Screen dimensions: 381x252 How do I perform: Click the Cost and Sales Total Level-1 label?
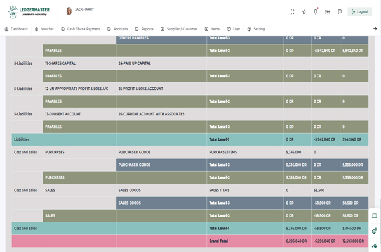click(219, 228)
